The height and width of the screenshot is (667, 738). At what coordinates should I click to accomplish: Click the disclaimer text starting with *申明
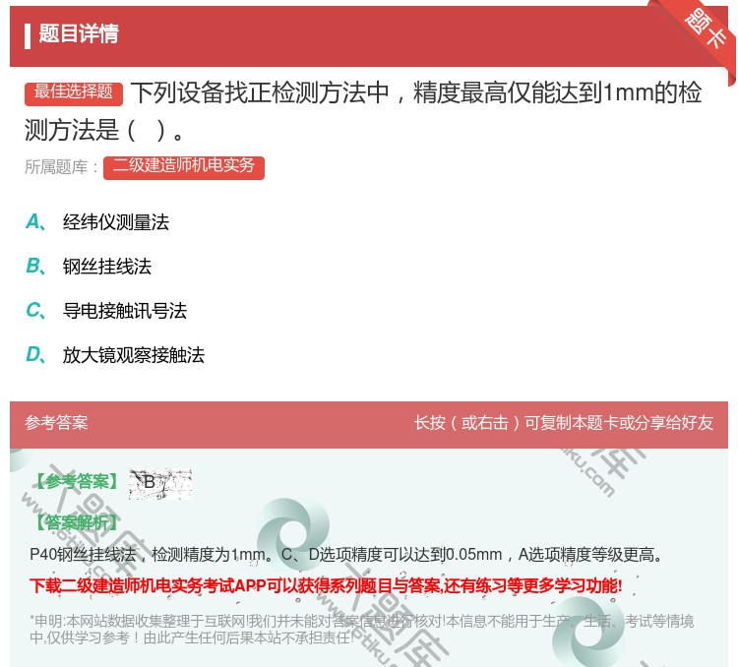(361, 630)
